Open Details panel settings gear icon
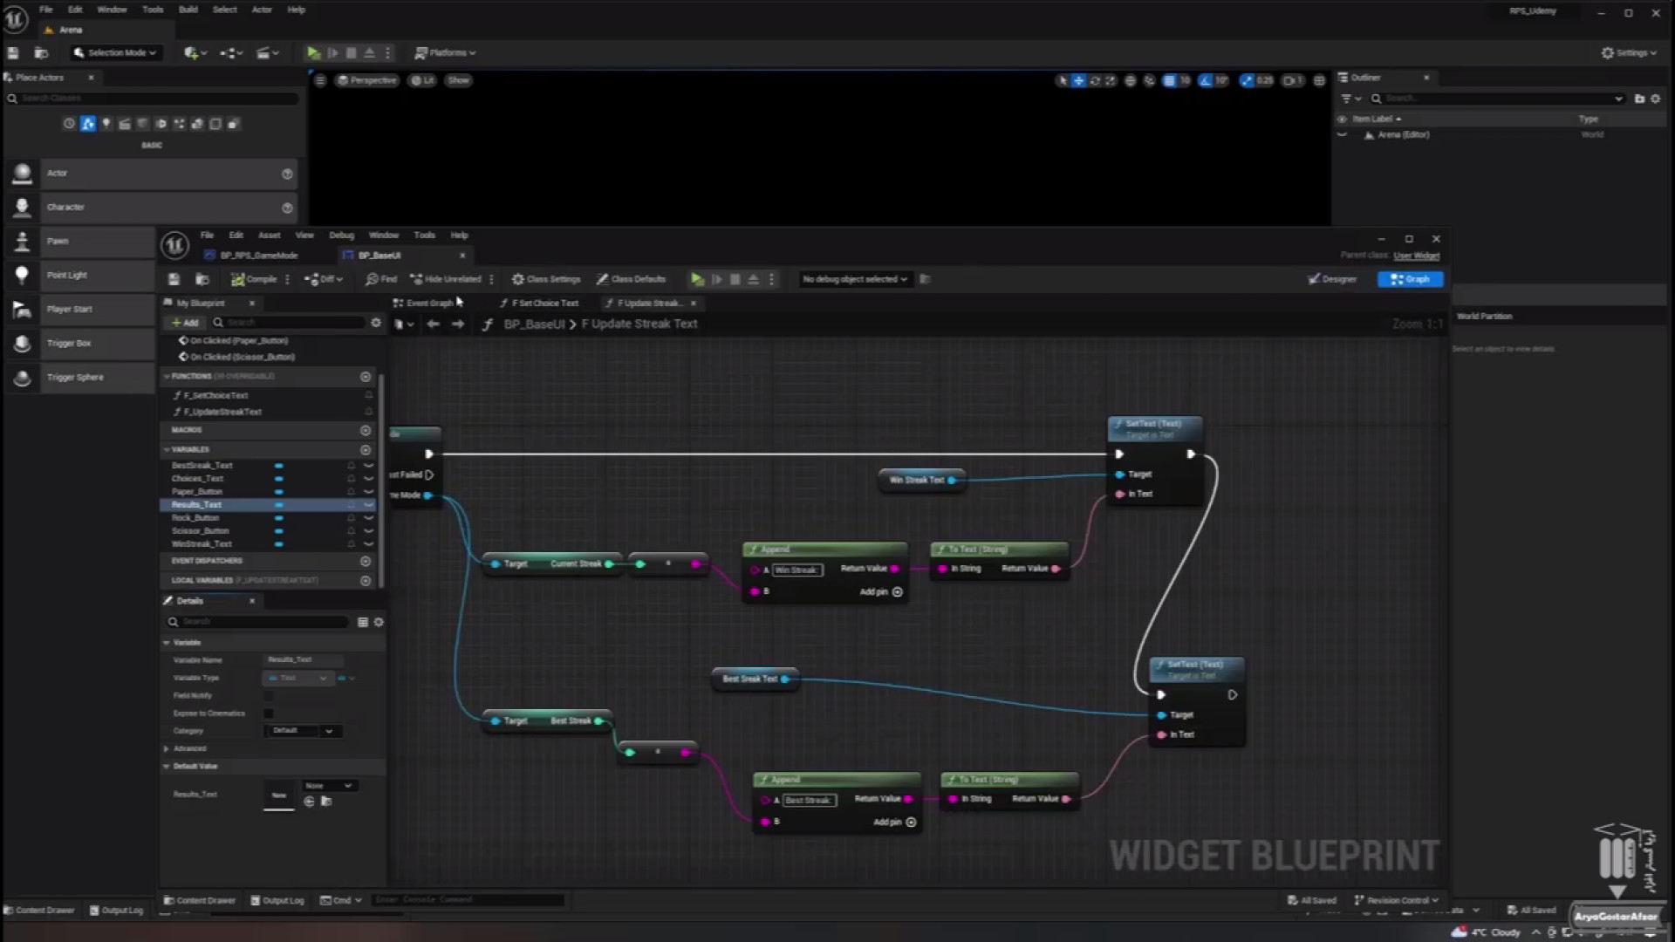Screen dimensions: 1675x942 (x=379, y=622)
